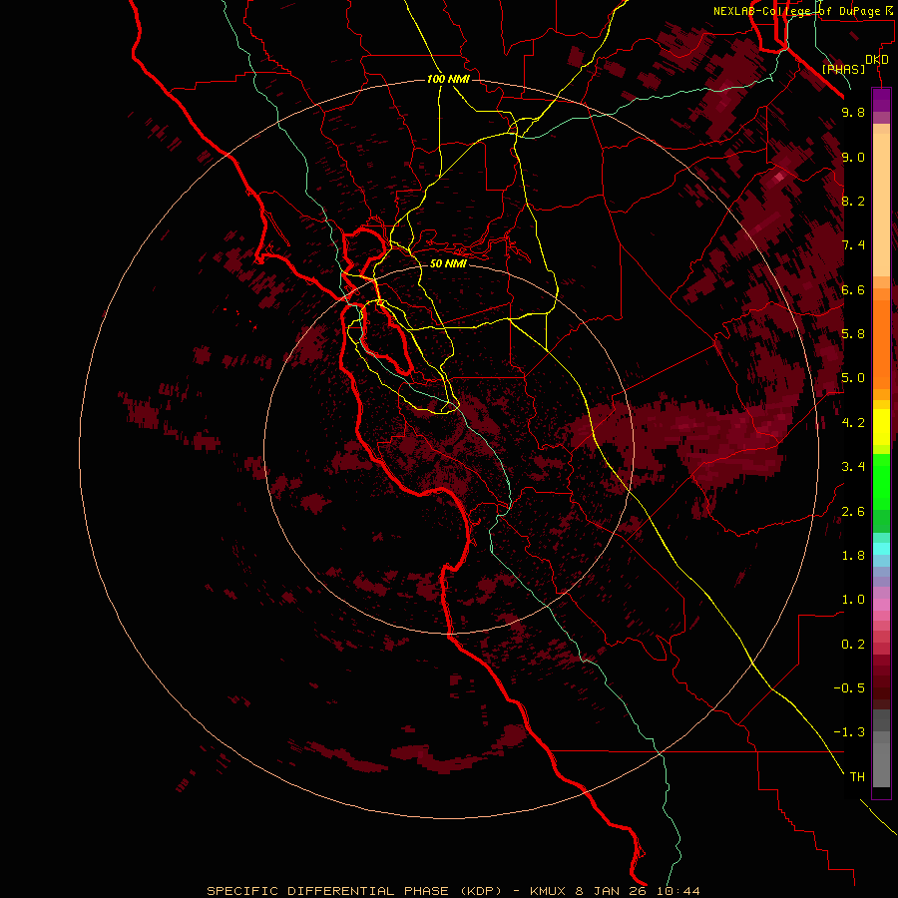
Task: Click the 100 NMI range ring label
Action: coord(448,79)
